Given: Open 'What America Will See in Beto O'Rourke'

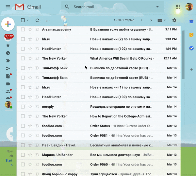Looking at the screenshot, I should 99,58.
